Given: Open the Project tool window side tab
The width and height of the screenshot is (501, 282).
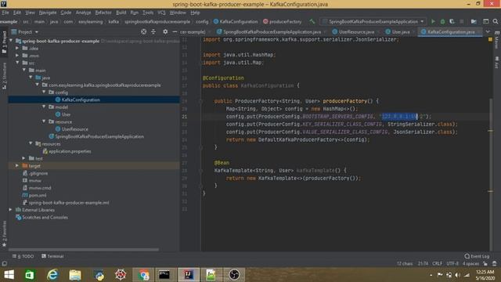Looking at the screenshot, I should pos(4,42).
